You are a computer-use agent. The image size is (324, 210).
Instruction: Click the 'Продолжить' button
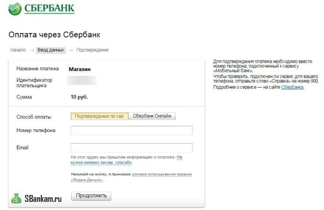pos(91,196)
